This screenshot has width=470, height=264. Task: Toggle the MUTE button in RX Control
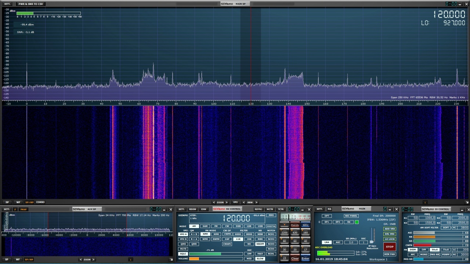coord(183,249)
